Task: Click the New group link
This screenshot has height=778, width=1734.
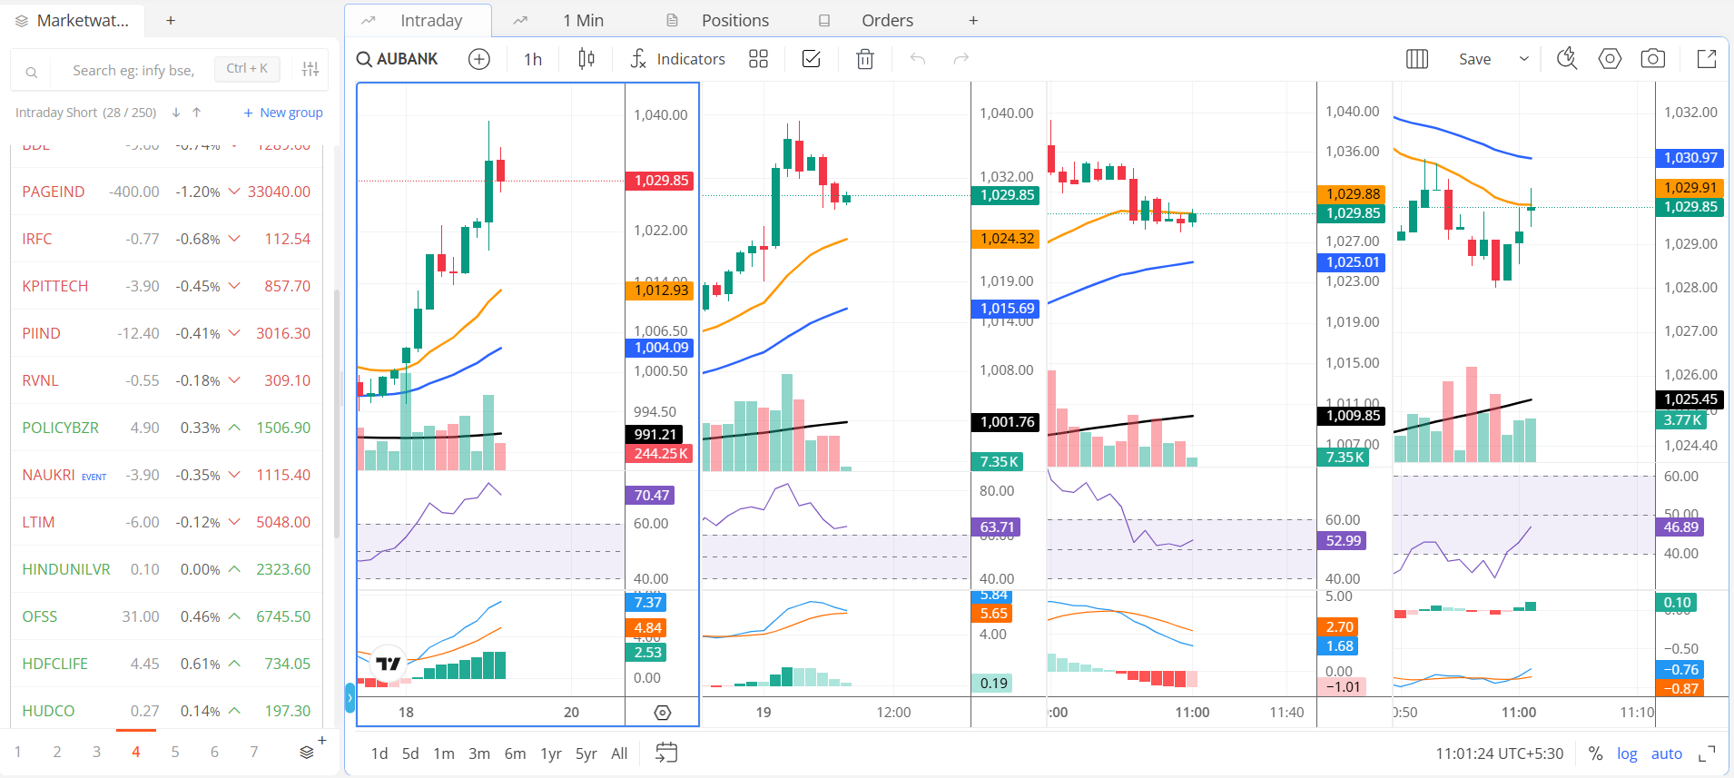Action: 283,113
